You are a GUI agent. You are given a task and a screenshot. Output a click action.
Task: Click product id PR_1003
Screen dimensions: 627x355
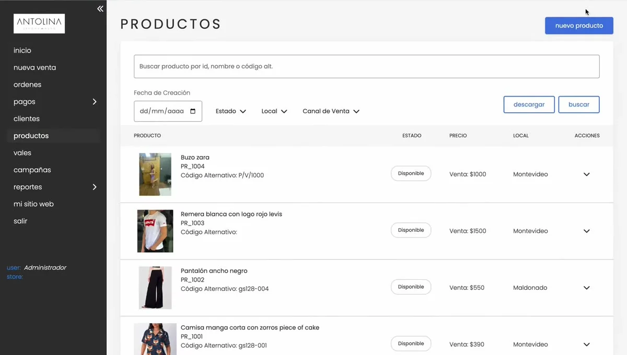click(193, 223)
